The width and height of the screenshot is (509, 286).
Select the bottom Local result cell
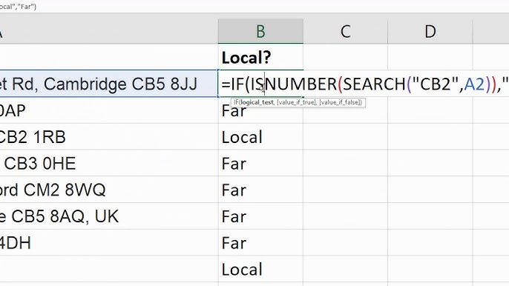pyautogui.click(x=260, y=269)
